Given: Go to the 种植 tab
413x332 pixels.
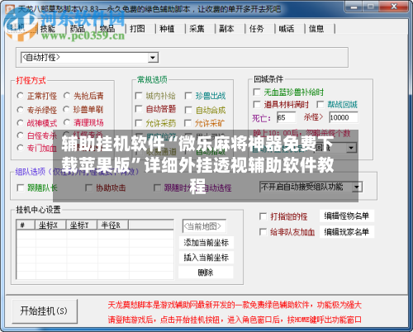Looking at the screenshot, I should [167, 29].
